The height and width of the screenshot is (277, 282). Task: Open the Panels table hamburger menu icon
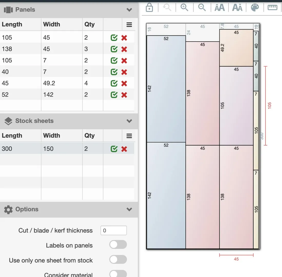[129, 24]
